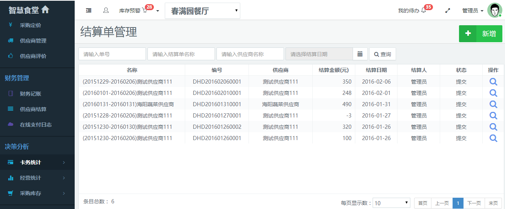The width and height of the screenshot is (505, 209).
Task: View details of 海阳蔬菜供应商 settlement row
Action: 493,104
